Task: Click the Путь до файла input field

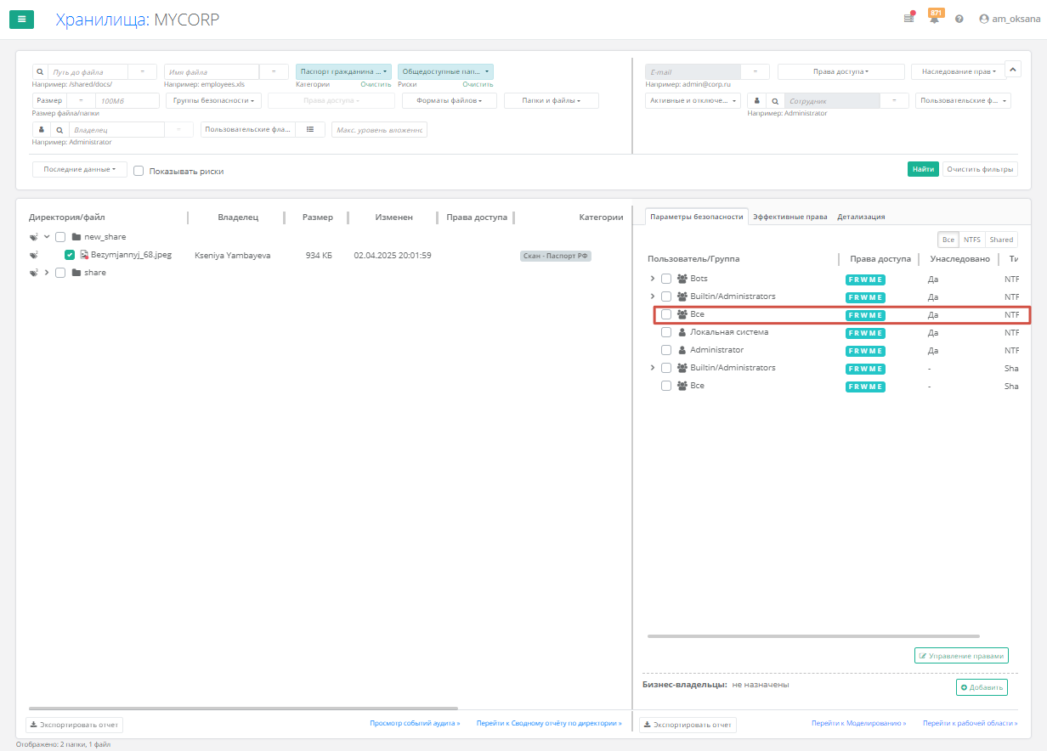Action: click(88, 72)
